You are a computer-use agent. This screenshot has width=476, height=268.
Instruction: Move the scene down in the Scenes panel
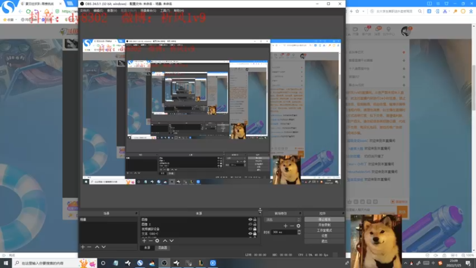tap(104, 247)
